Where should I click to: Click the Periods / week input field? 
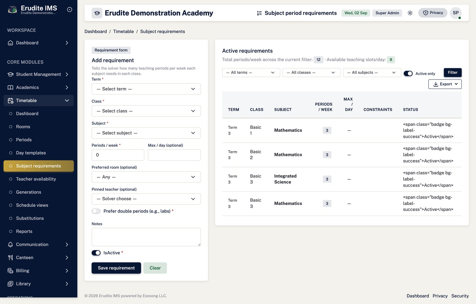(x=118, y=155)
